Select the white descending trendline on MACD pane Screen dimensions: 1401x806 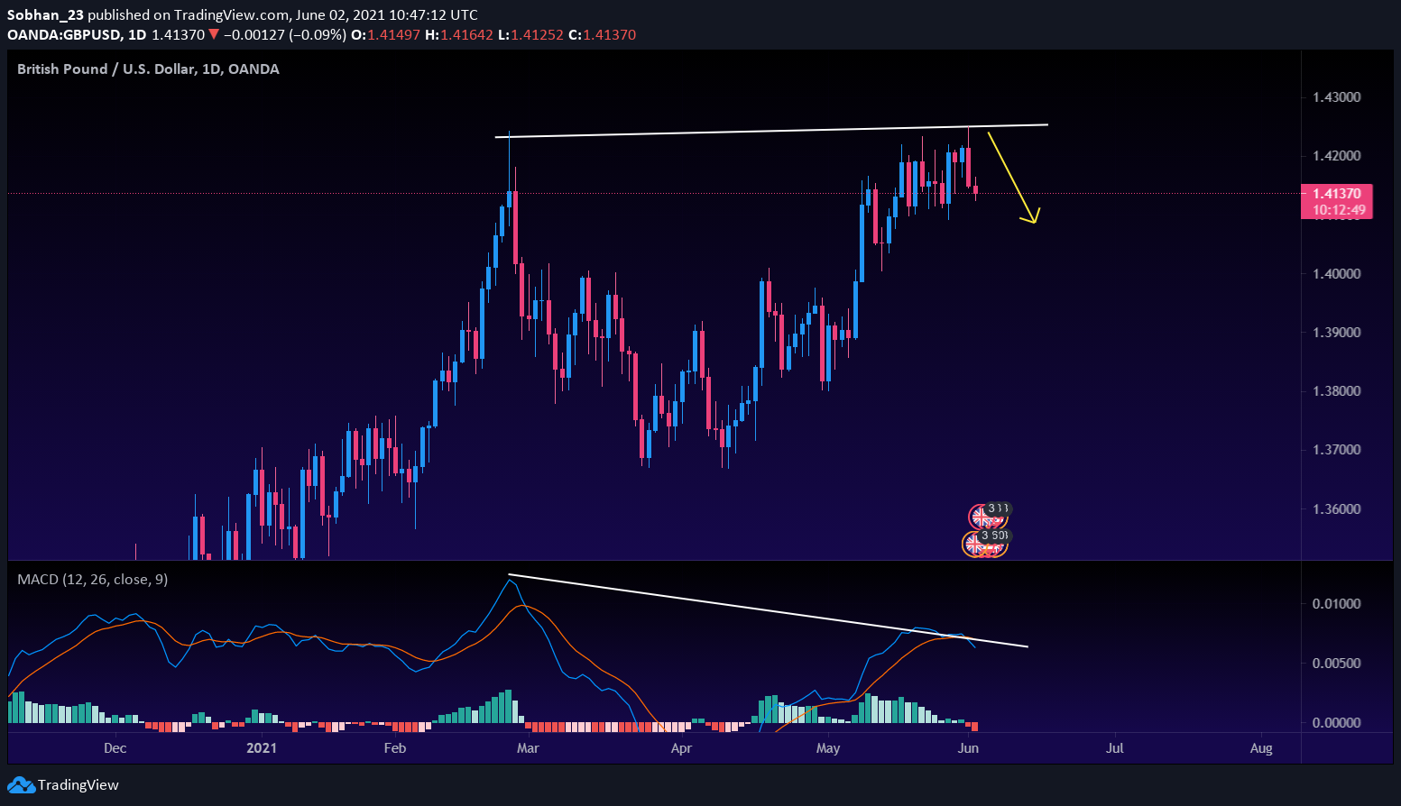tap(769, 610)
